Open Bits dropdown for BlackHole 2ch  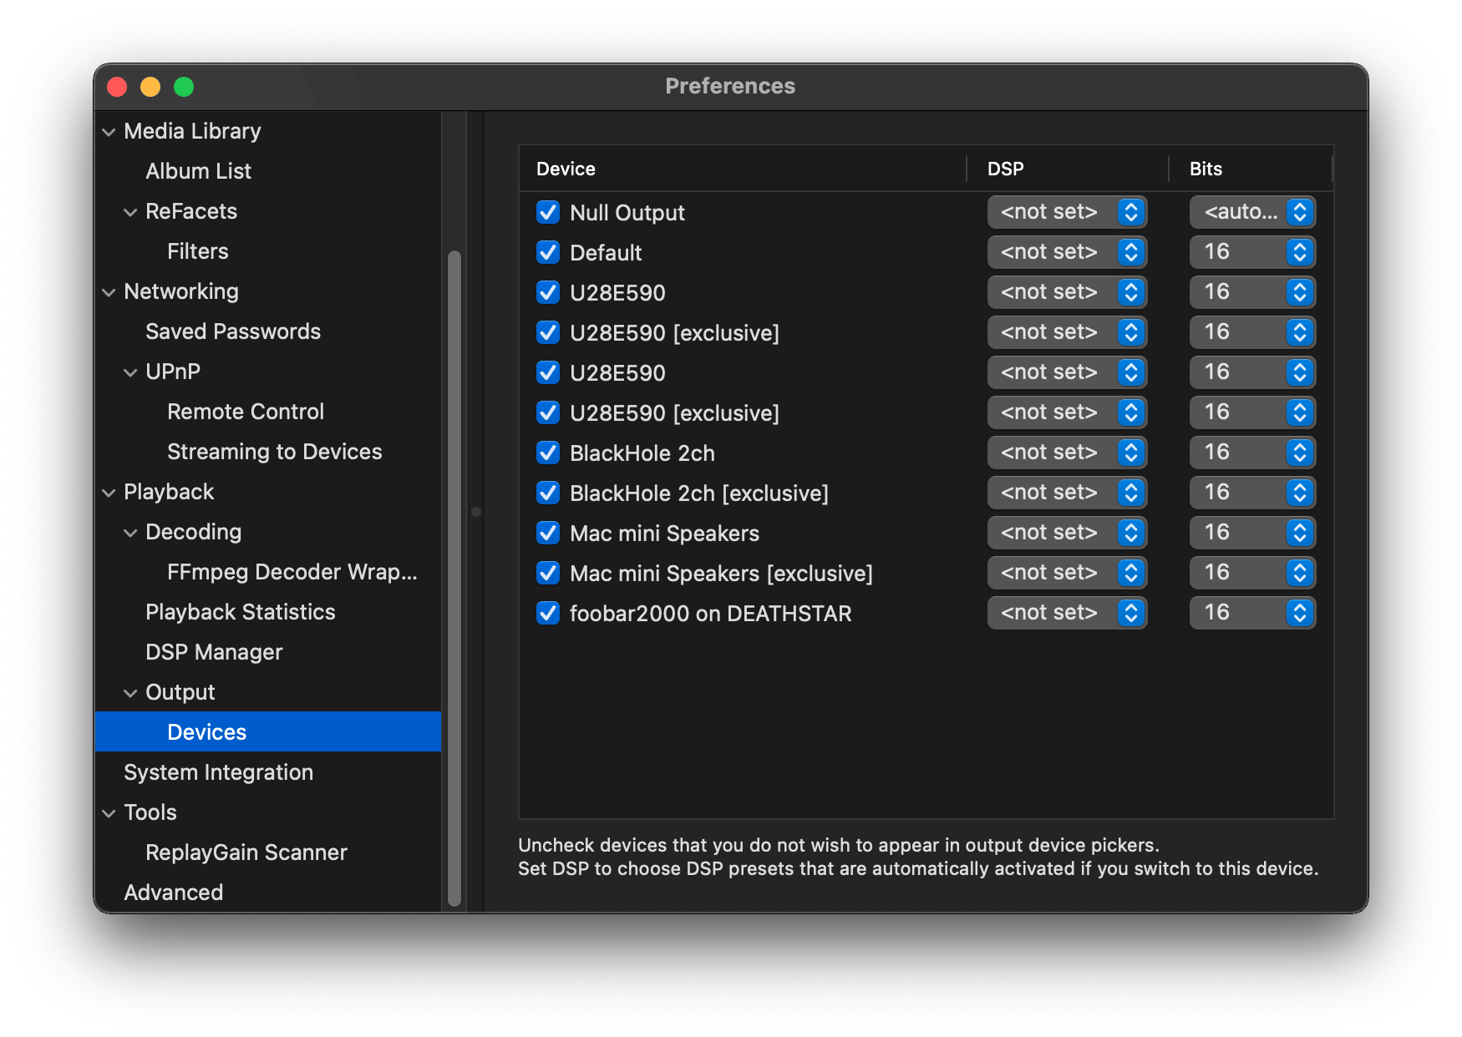pos(1252,453)
